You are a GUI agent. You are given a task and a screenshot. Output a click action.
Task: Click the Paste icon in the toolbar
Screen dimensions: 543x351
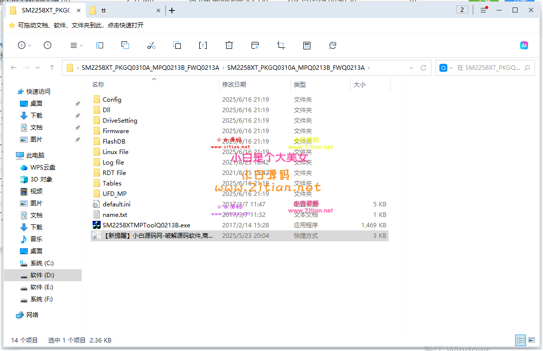(x=177, y=45)
